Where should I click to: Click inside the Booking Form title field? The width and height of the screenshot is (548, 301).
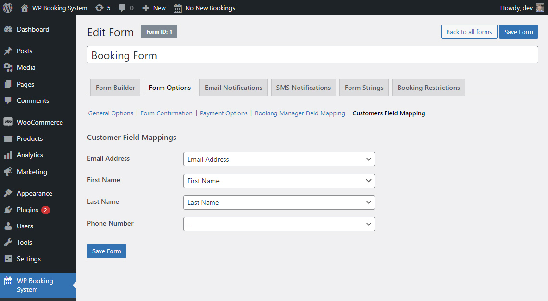coord(312,54)
